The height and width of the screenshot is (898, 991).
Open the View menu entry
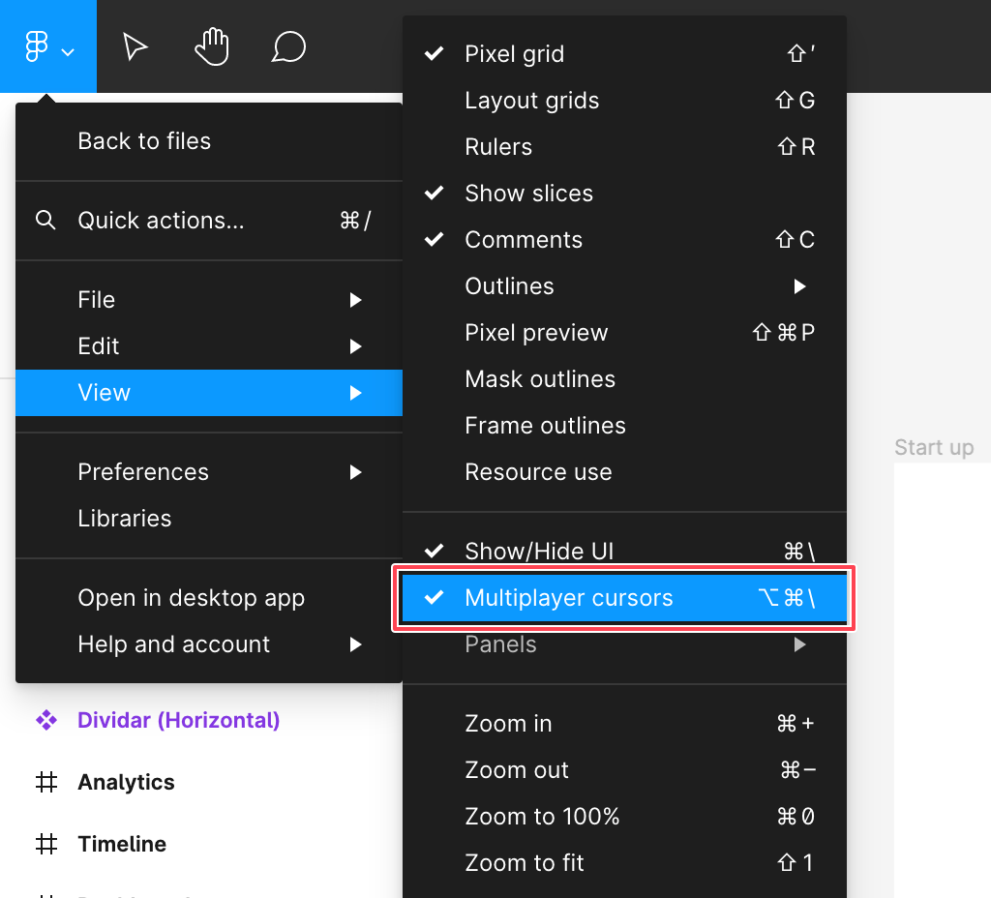pyautogui.click(x=104, y=392)
